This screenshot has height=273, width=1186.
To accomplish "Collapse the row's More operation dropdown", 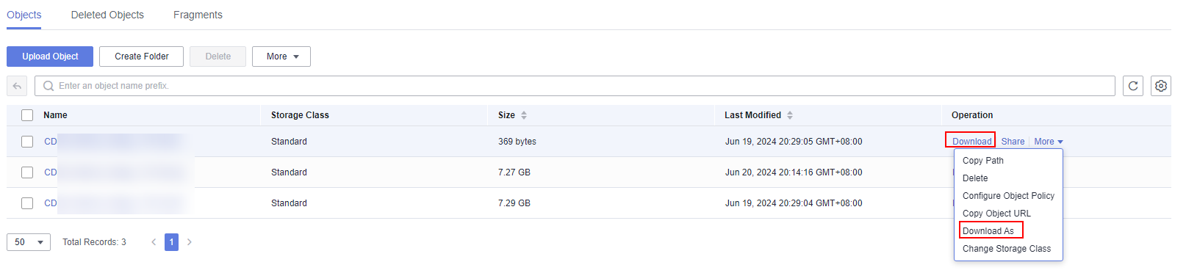I will (x=1049, y=142).
